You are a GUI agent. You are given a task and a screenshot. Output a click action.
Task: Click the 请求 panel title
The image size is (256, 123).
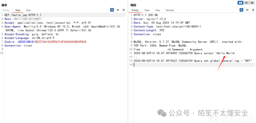4,5
